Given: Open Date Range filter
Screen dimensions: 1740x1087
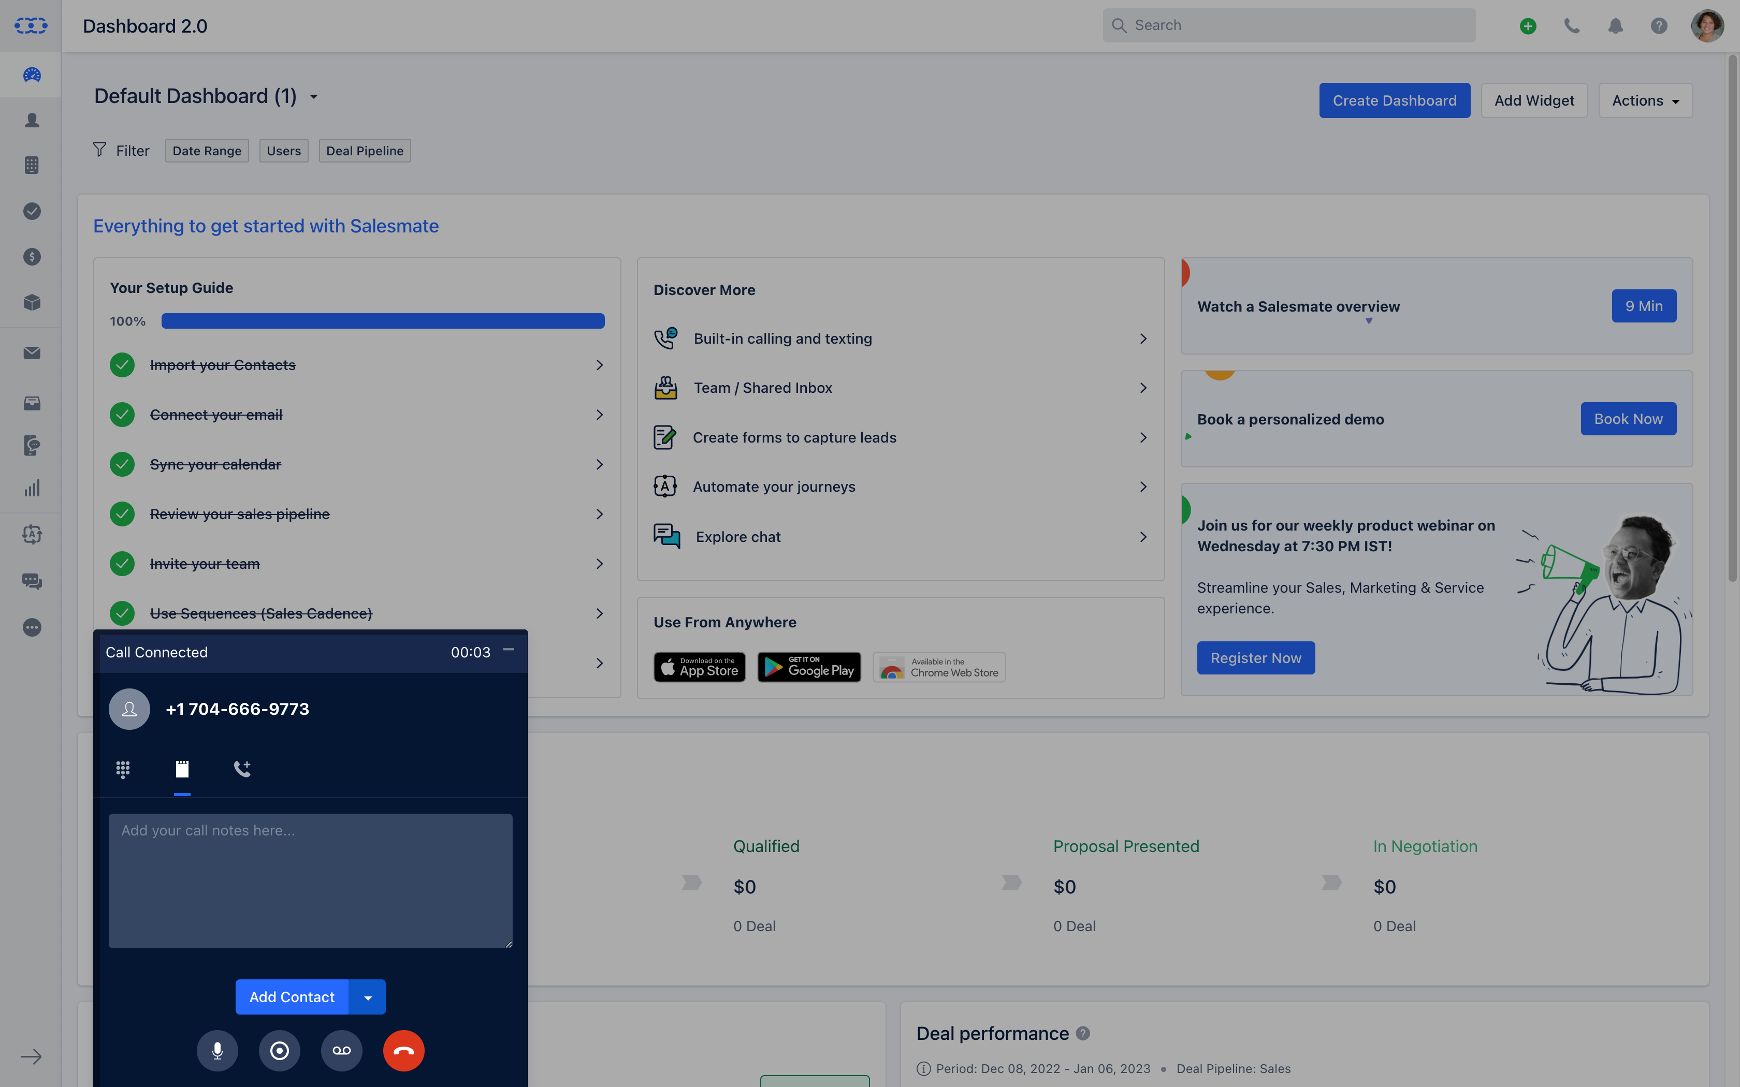Looking at the screenshot, I should pos(207,151).
